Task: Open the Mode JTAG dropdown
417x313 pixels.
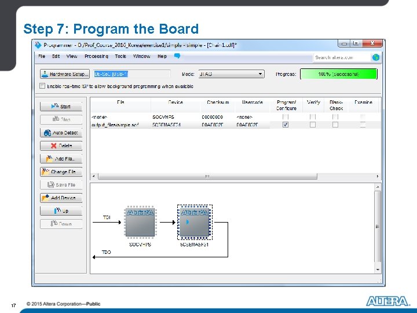Action: pos(231,74)
